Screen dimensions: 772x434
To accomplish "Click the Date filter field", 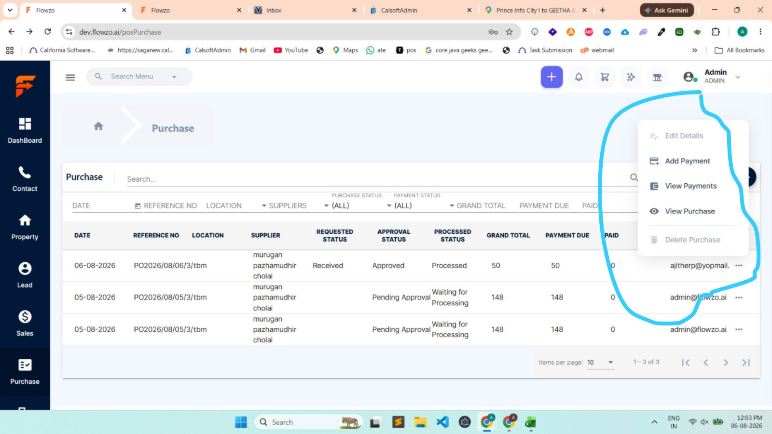I will [106, 206].
